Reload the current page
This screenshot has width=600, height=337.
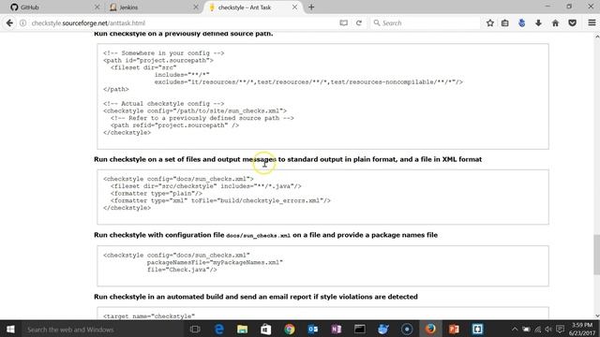point(358,22)
